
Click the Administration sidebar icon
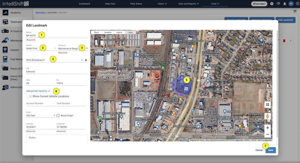(5, 87)
